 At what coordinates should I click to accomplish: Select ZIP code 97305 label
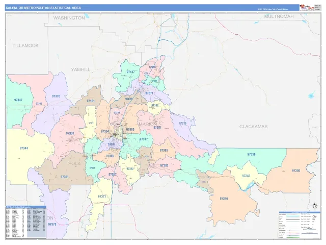click(x=130, y=130)
